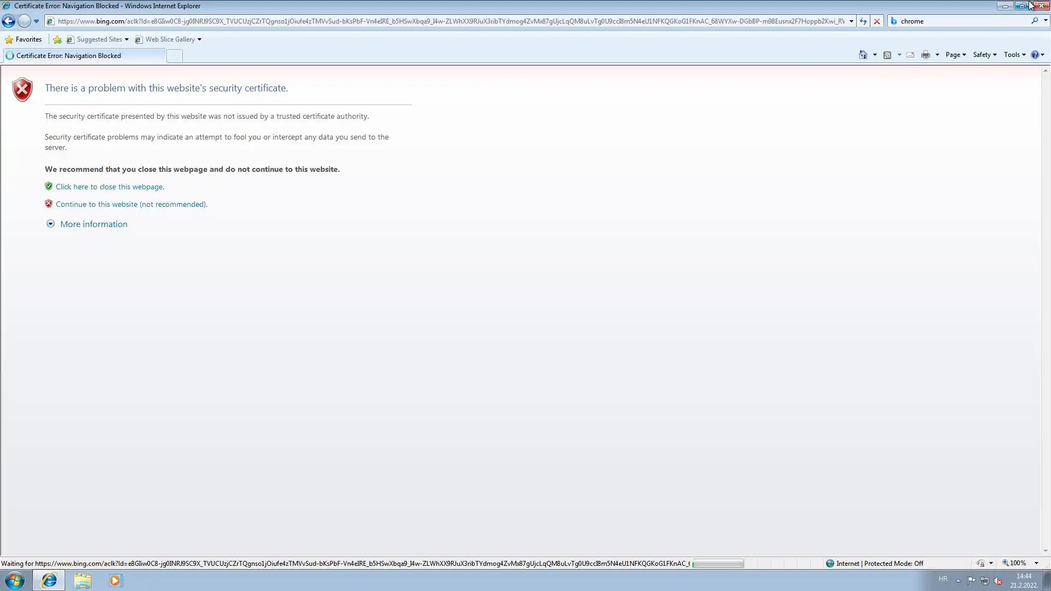
Task: Click the Read mail envelope icon
Action: pyautogui.click(x=910, y=55)
